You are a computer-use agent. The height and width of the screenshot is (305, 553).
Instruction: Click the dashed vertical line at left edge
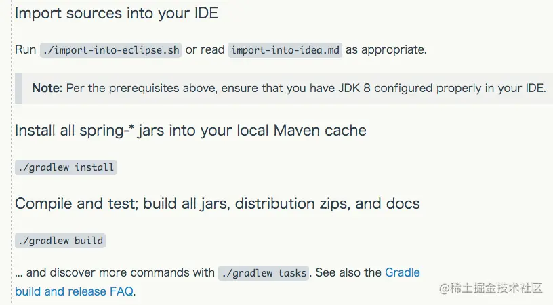(12, 152)
